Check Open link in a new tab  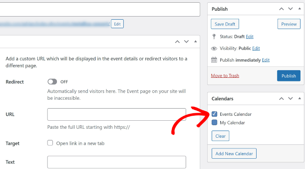pyautogui.click(x=50, y=143)
